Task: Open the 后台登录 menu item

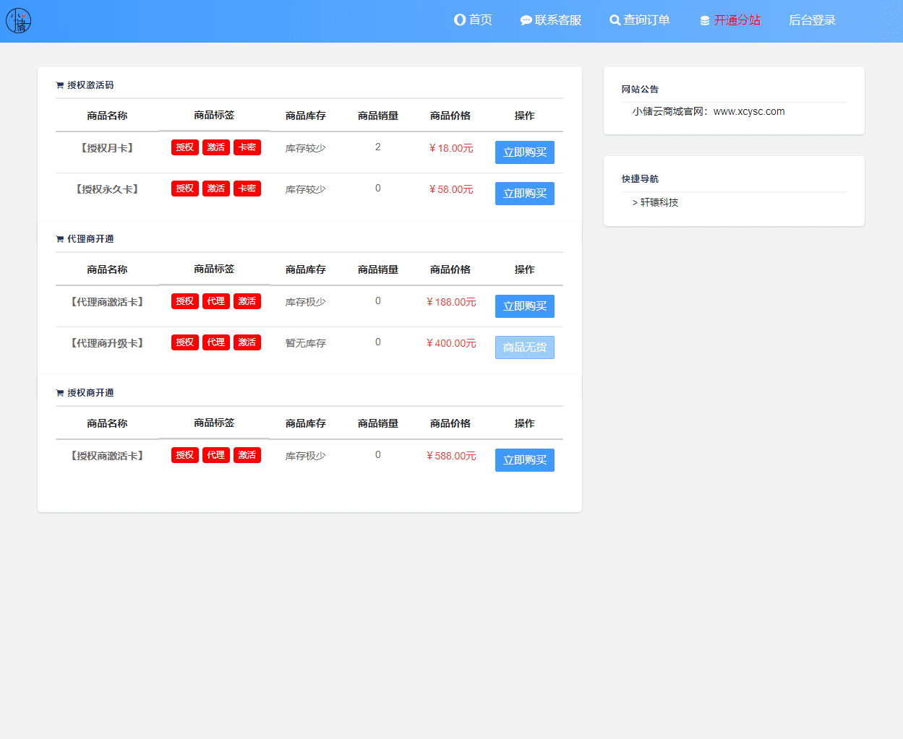Action: pos(812,20)
